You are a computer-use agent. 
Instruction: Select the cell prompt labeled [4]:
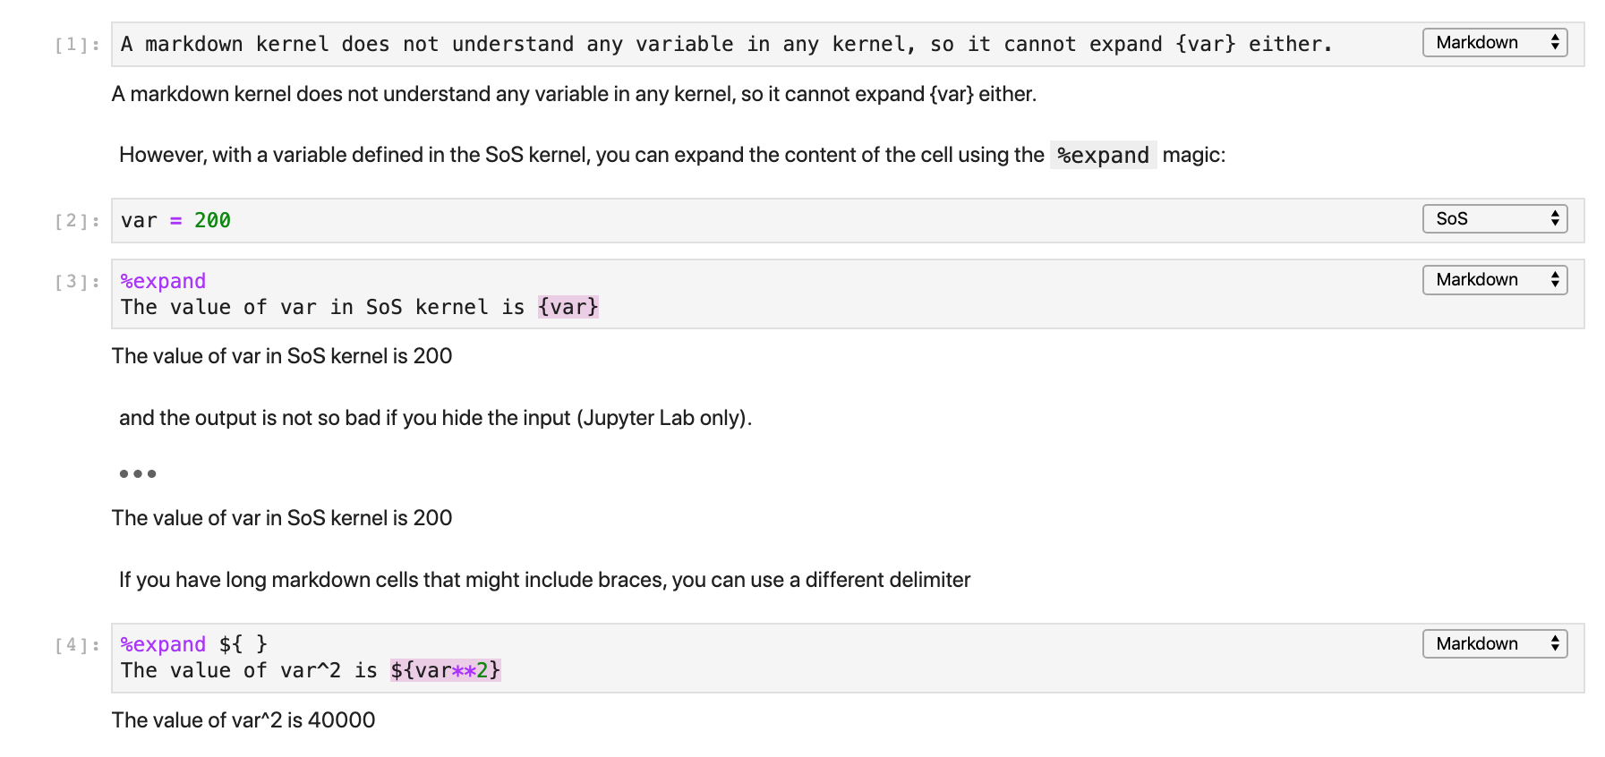[x=77, y=646]
